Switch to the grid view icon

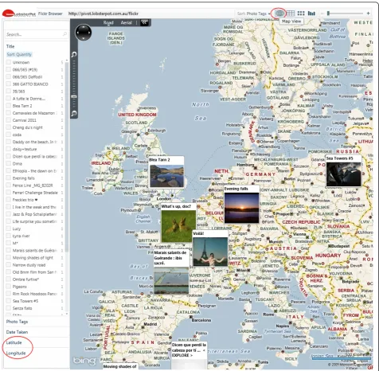pyautogui.click(x=301, y=14)
